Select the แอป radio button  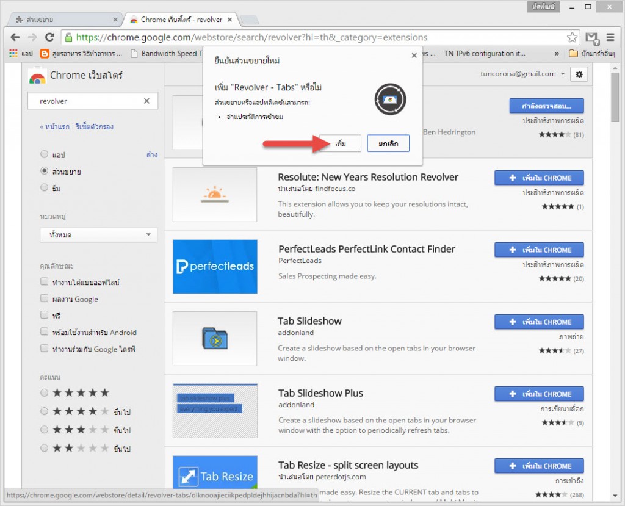point(44,155)
